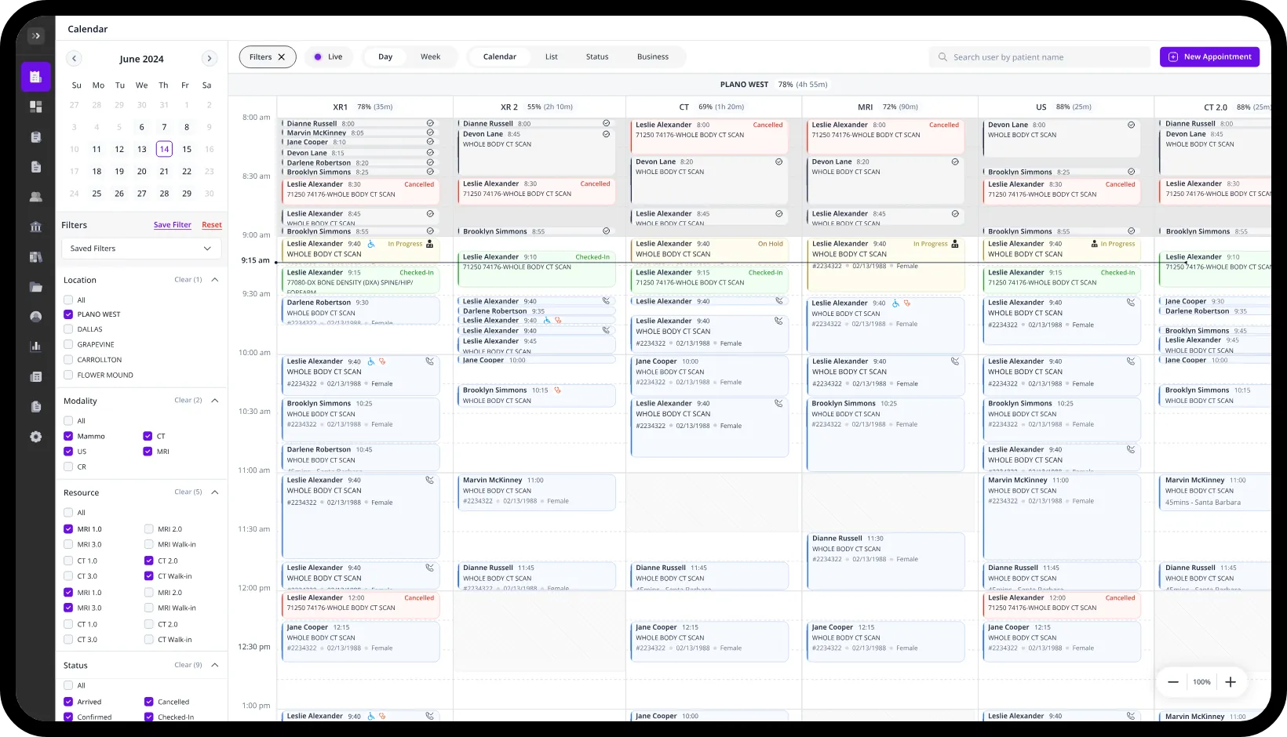Collapse the Resource filter section

tap(215, 492)
